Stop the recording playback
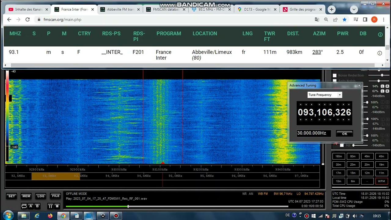This screenshot has height=220, width=391. click(57, 206)
